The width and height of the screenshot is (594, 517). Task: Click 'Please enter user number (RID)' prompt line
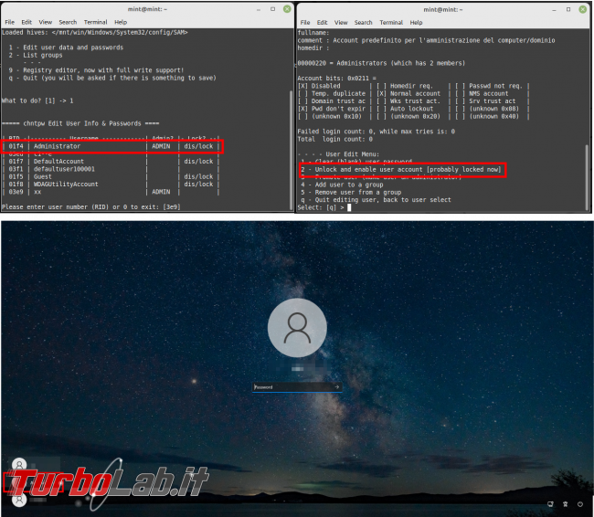(90, 206)
